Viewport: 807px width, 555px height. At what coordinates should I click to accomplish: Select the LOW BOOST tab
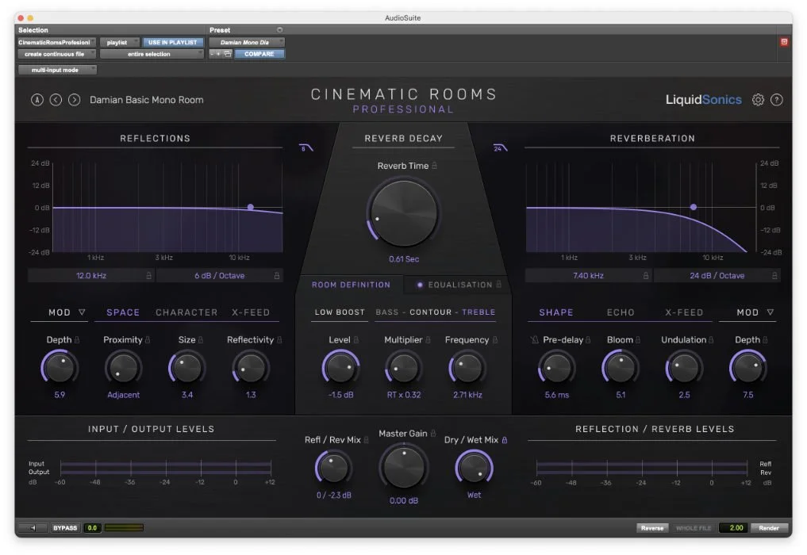pos(340,312)
